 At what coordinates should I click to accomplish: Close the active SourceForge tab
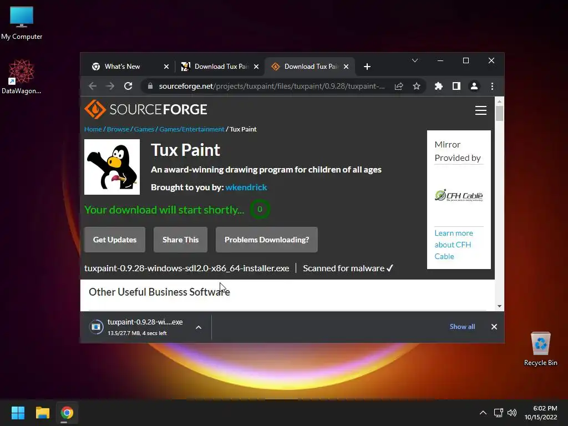[346, 67]
